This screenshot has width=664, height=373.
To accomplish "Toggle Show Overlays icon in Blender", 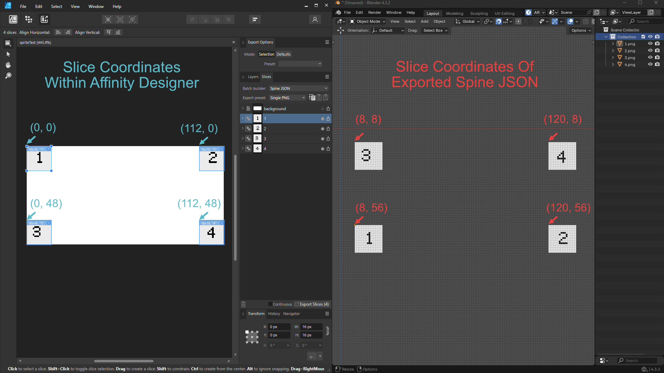I will [570, 21].
